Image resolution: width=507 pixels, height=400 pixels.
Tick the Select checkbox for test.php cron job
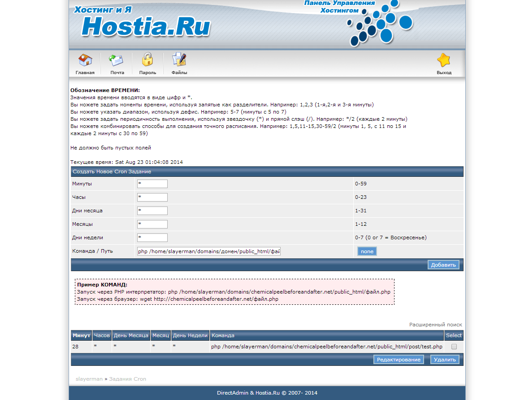tap(454, 347)
